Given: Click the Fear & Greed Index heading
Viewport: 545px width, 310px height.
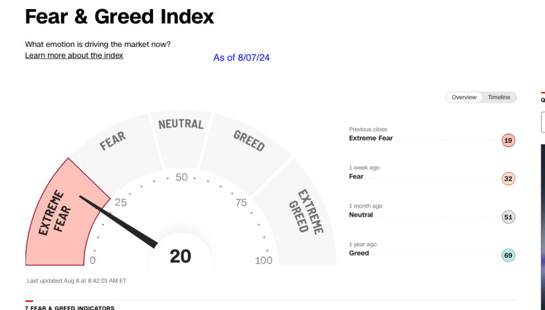Looking at the screenshot, I should [x=119, y=17].
